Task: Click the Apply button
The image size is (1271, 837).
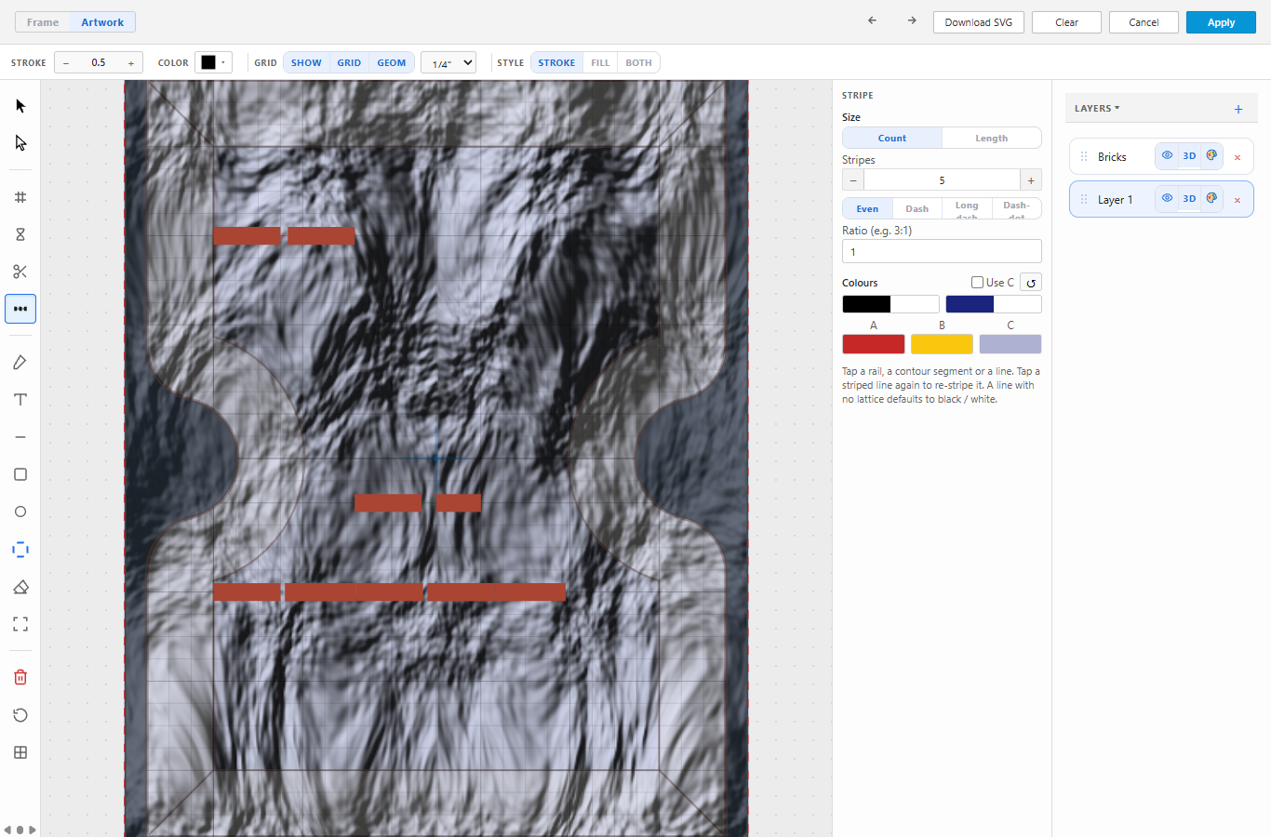Action: coord(1221,22)
